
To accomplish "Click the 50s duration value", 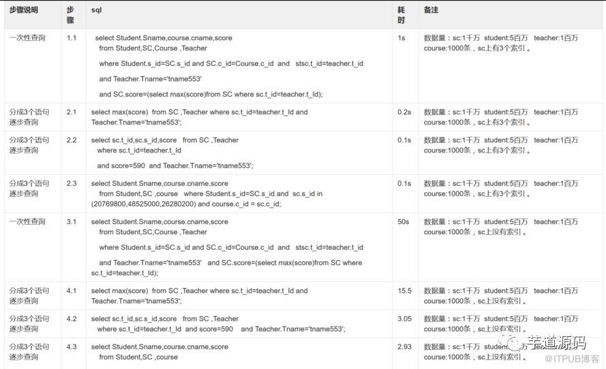I will pos(403,221).
